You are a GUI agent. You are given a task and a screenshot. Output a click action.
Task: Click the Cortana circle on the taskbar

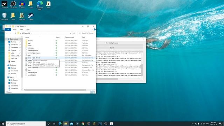click(48, 124)
